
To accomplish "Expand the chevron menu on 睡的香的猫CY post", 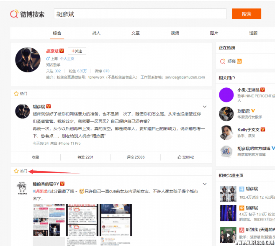I will [x=205, y=184].
